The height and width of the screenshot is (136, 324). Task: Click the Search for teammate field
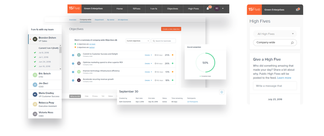tap(164, 41)
